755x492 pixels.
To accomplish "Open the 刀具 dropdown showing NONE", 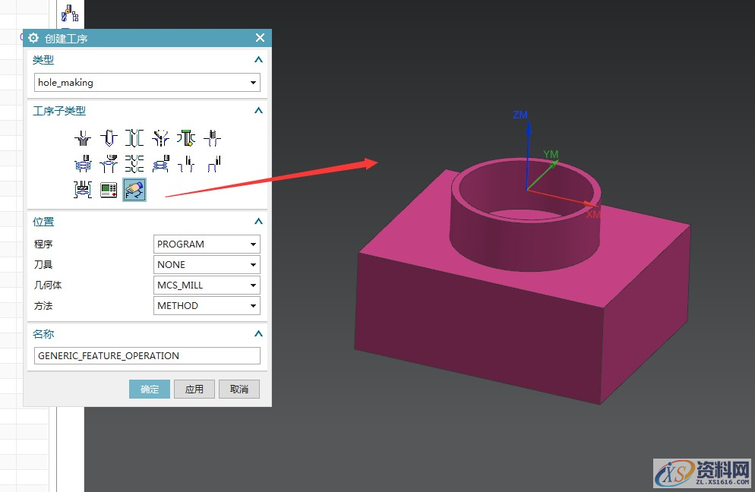I will (x=253, y=265).
